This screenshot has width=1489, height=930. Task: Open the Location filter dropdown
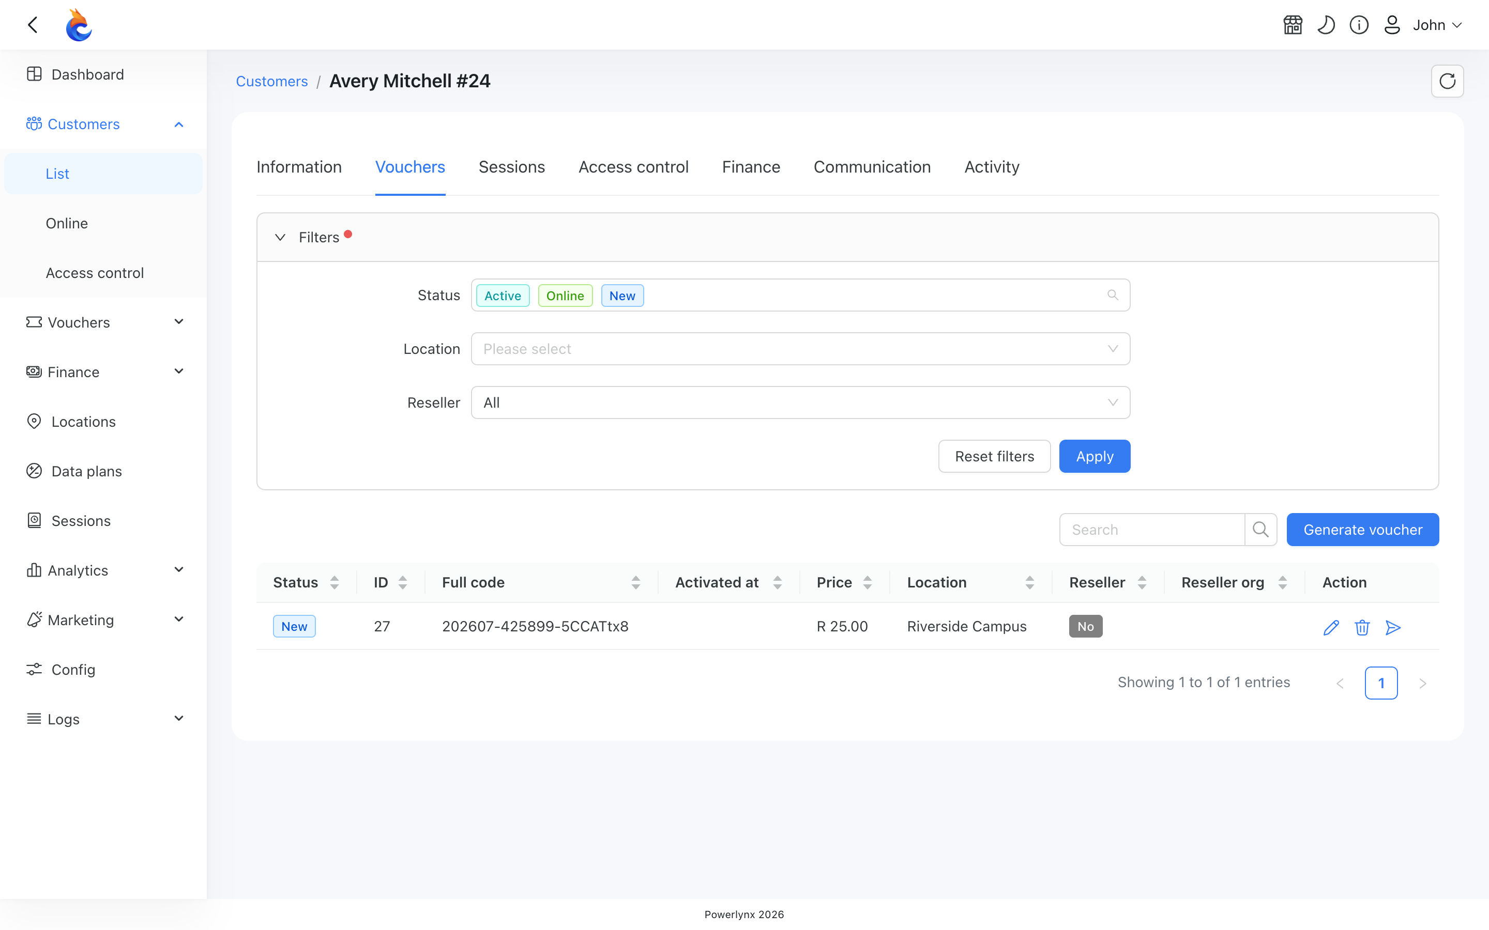click(x=800, y=349)
